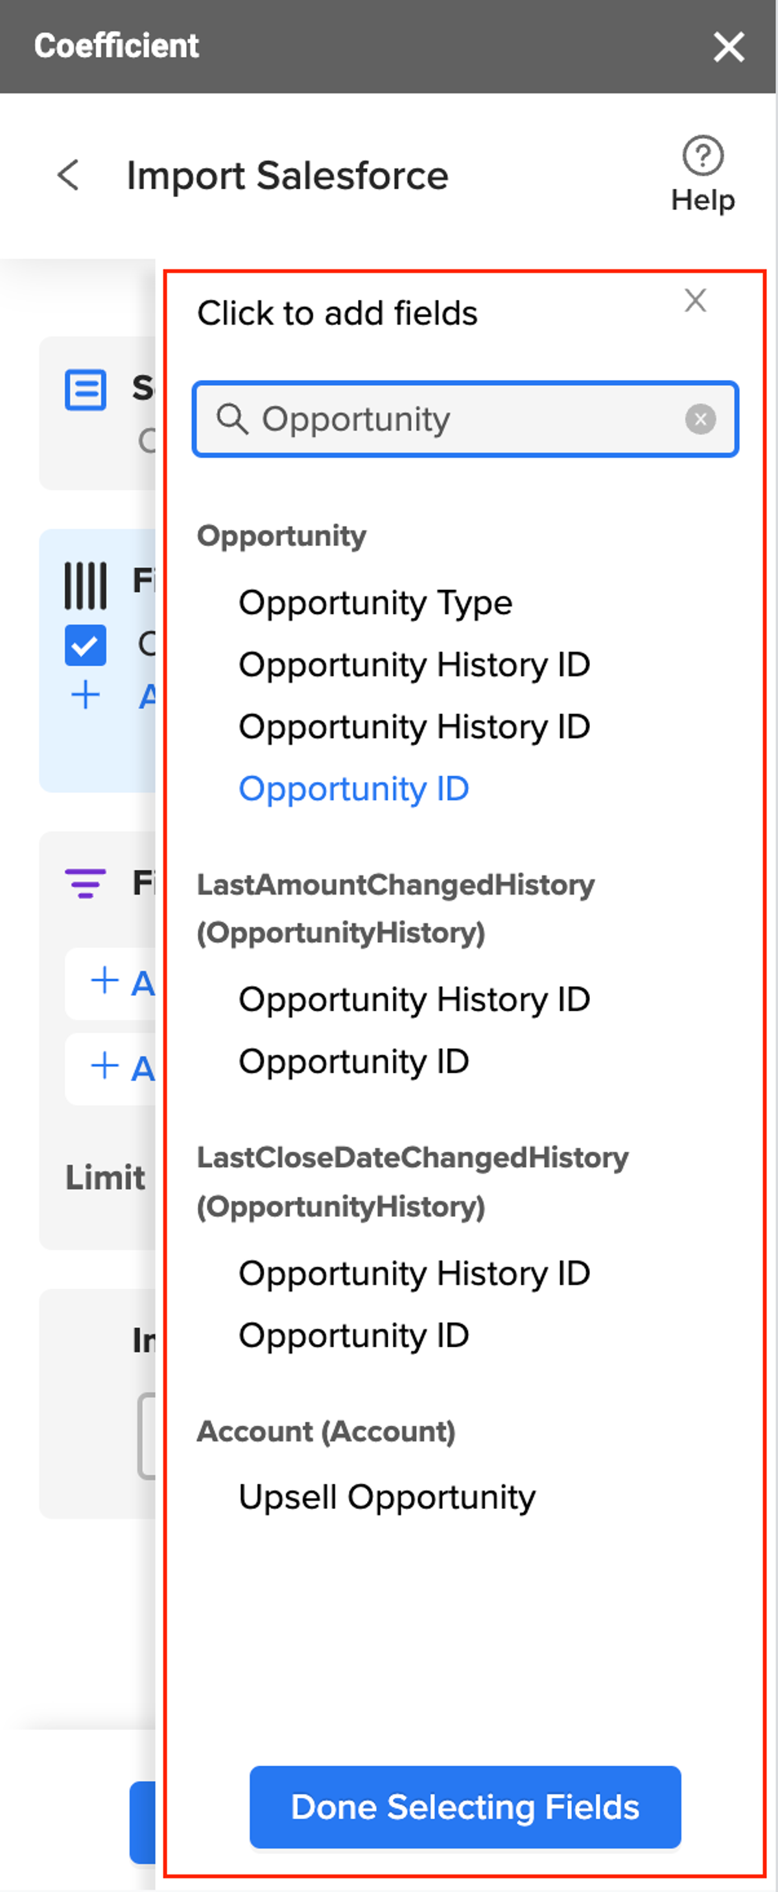Add Opportunity ID under LastAmountChangedHistory
The width and height of the screenshot is (778, 1892).
click(353, 1062)
